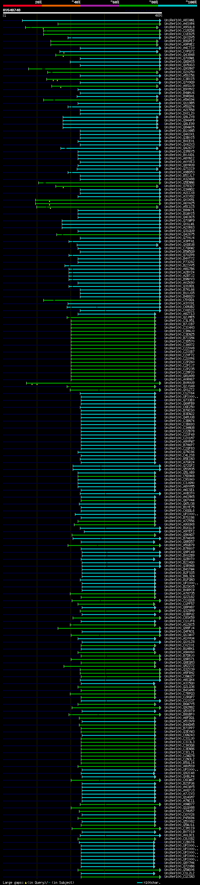Click hit label UniRef100_Q119B5
The image size is (200, 885).
click(179, 103)
